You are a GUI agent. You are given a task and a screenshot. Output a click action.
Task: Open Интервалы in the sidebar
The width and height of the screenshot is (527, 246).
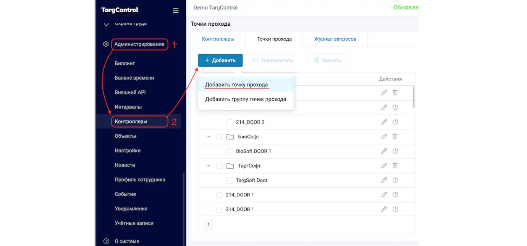(128, 107)
